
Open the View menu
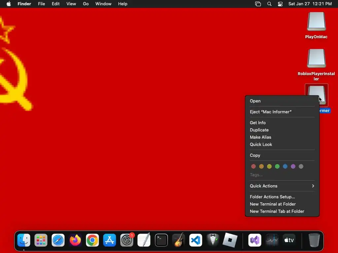tap(71, 4)
